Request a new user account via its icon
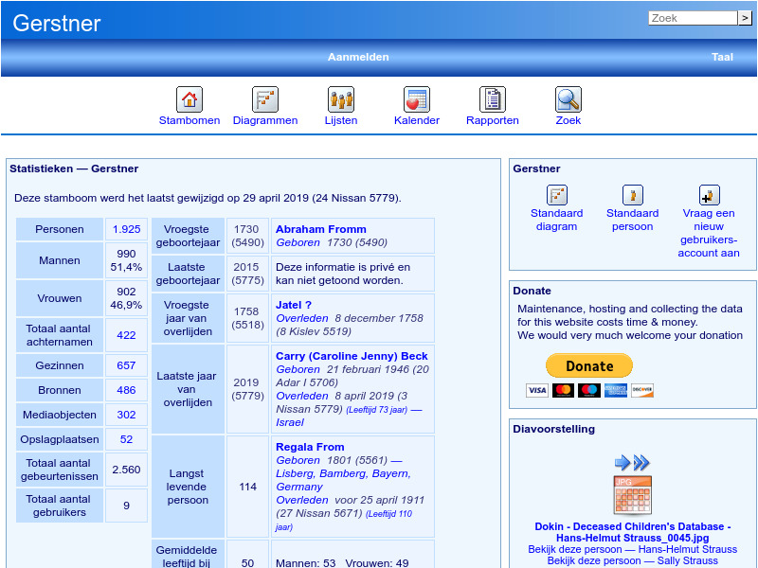The image size is (758, 568). click(x=709, y=196)
